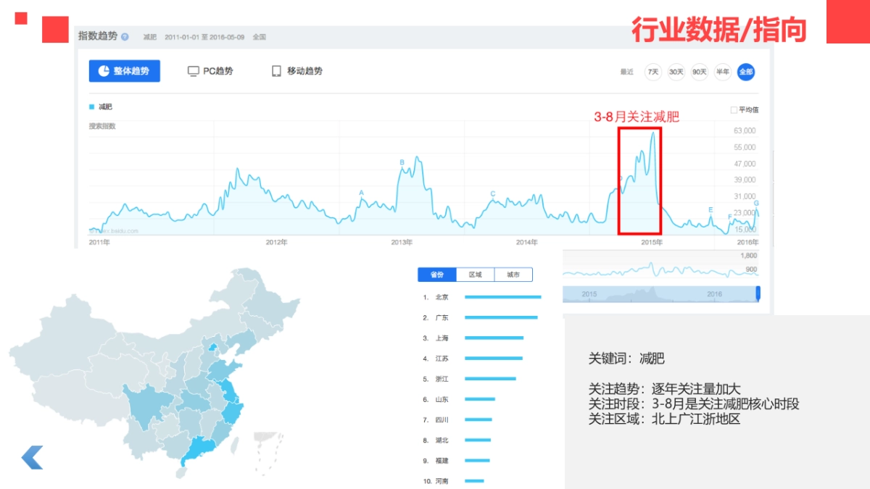The image size is (870, 489).
Task: Select the 省份 tab
Action: 436,275
